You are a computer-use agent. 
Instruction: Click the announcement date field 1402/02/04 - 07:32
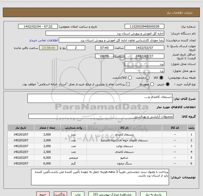pos(38,26)
